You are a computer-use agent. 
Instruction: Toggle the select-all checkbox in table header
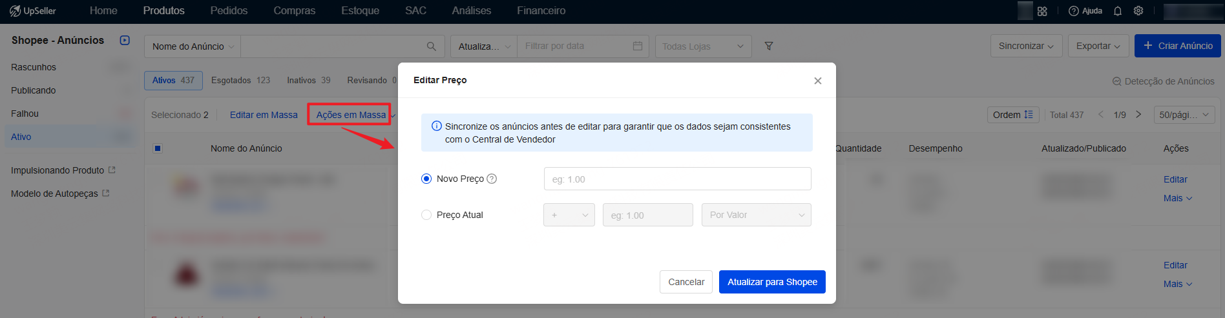click(158, 148)
